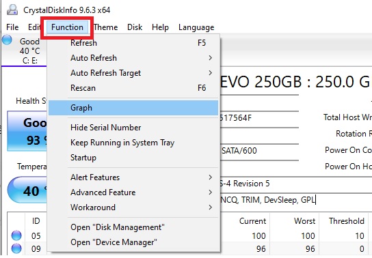
Task: Expand the Auto Refresh submenu
Action: [133, 58]
